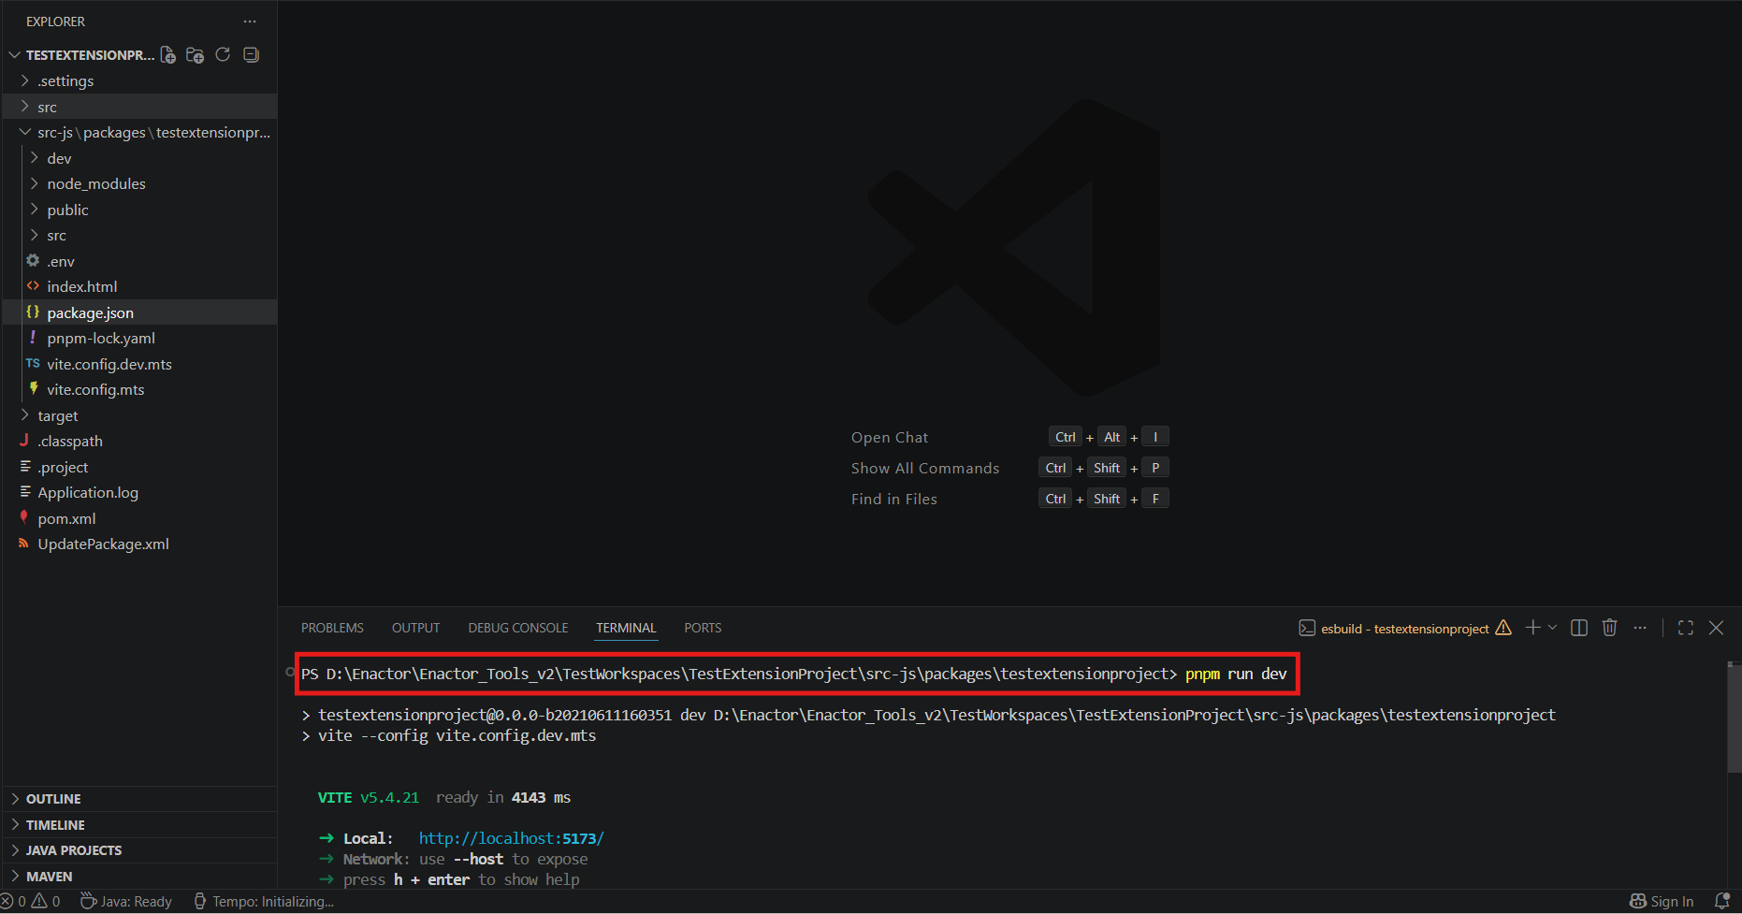
Task: Open the terminal launch profile dropdown arrow
Action: click(x=1552, y=628)
